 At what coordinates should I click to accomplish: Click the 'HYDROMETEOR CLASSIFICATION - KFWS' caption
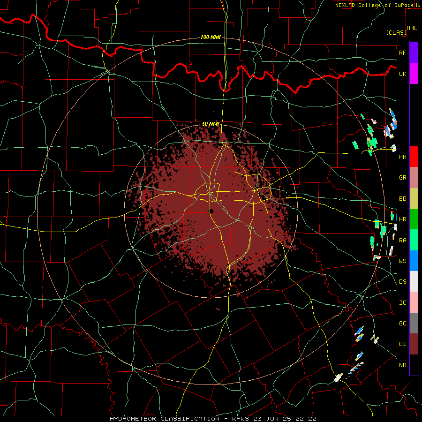pos(179,419)
